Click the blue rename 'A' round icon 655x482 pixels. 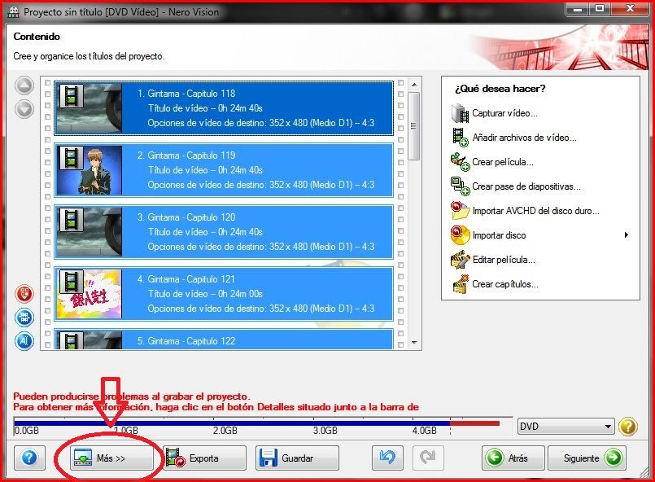point(24,341)
